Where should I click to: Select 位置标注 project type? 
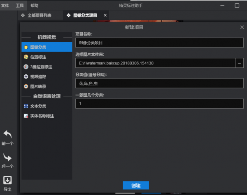[47, 57]
